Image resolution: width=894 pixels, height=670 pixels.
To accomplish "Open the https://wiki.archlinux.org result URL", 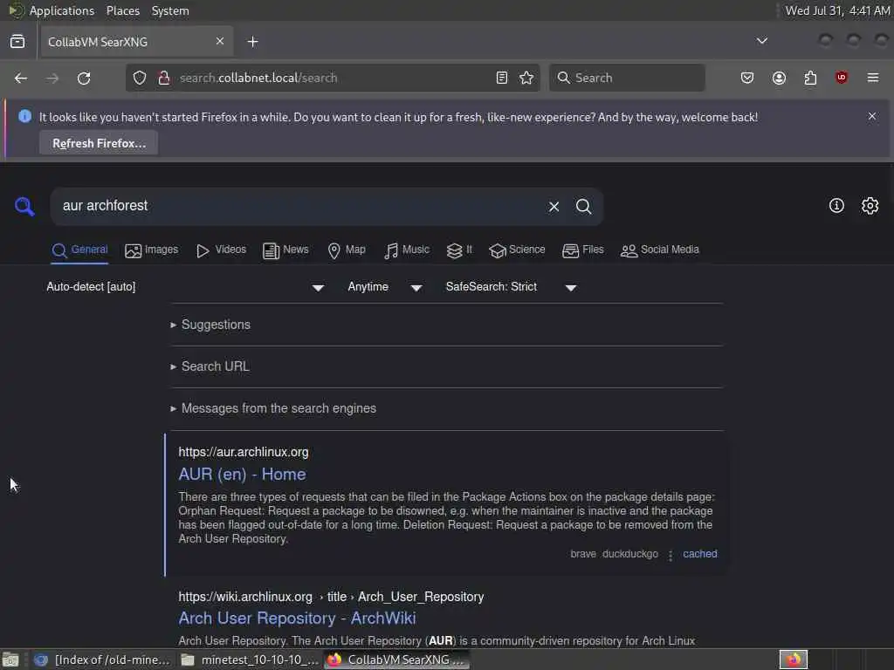I will (x=331, y=597).
